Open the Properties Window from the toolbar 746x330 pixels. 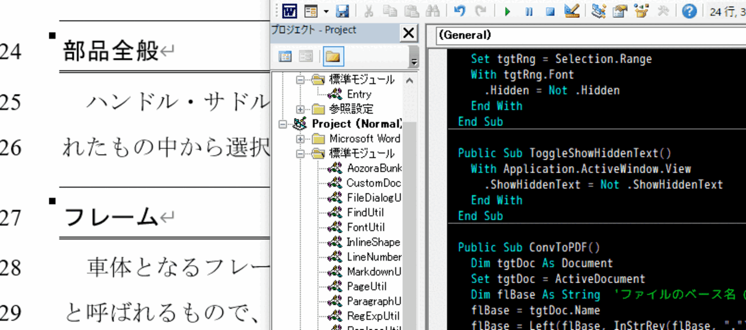620,11
